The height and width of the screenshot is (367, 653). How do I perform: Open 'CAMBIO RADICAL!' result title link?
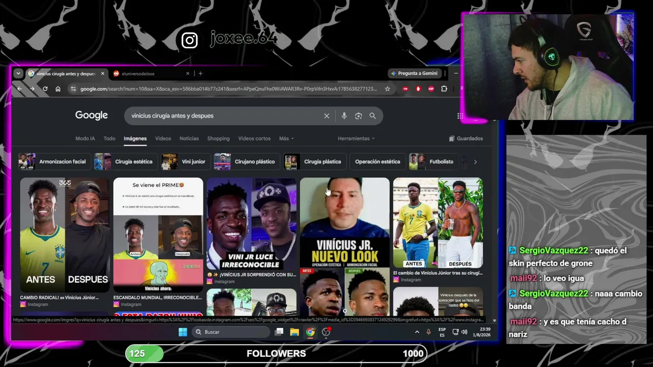coord(59,297)
